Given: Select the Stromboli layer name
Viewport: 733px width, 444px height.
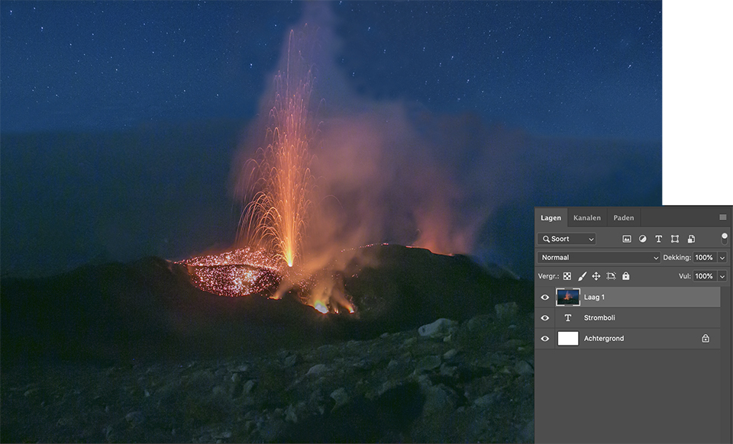Looking at the screenshot, I should 599,317.
